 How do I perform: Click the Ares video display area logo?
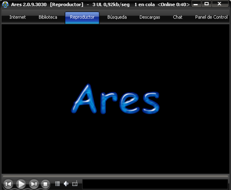(115, 99)
